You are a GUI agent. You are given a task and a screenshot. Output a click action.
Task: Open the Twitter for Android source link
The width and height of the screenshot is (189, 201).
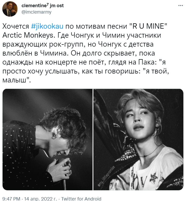81,199
